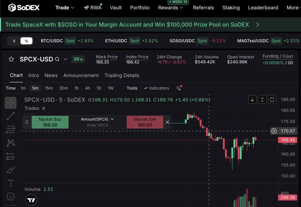Toggle Trades visibility icon
The image size is (301, 207).
click(43, 108)
